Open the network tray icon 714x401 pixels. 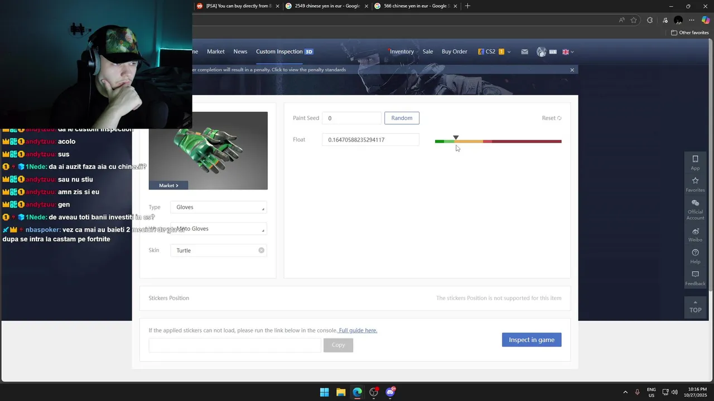coord(665,392)
